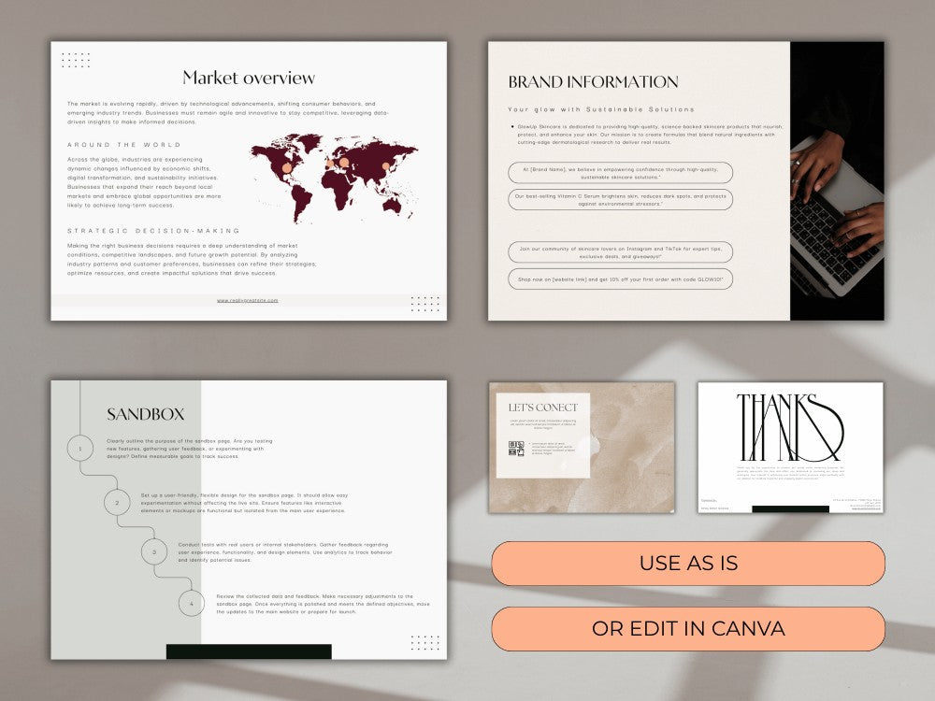
Task: Select the Market overview slide title
Action: click(249, 77)
